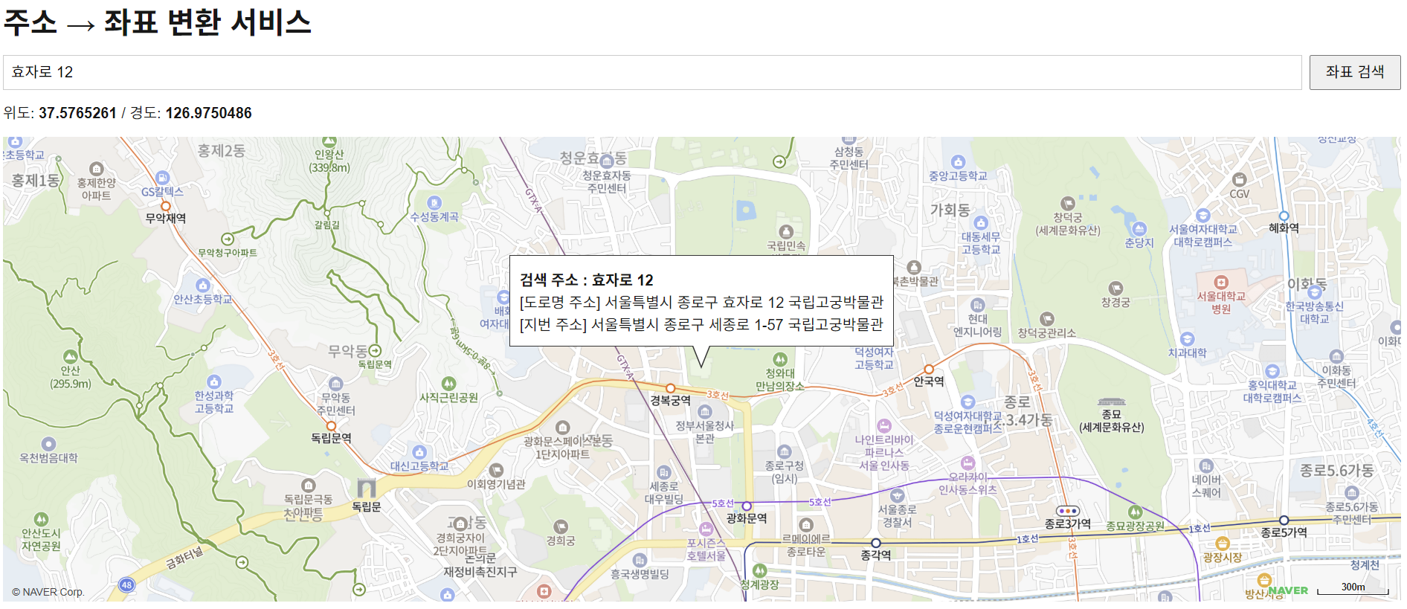Click the 서울대학교병원 hospital icon

1220,282
